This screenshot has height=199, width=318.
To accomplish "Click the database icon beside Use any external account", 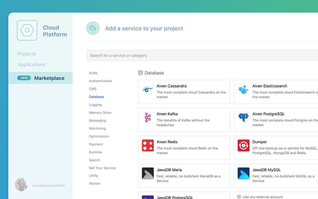I will click(239, 197).
